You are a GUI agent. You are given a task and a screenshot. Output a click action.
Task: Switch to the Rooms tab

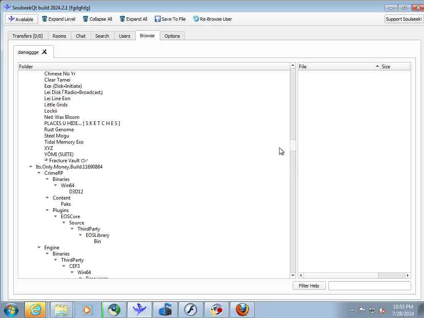pyautogui.click(x=59, y=36)
